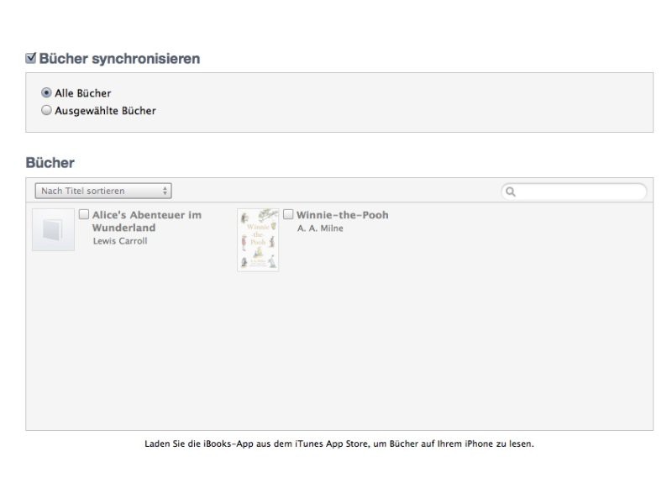This screenshot has width=672, height=504.
Task: Choose the Ausgewählte Bücher radio option
Action: (46, 110)
